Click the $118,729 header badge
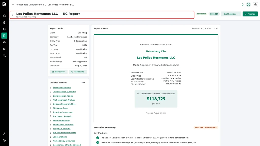Screen dimensions: 260x146 pyautogui.click(x=214, y=14)
